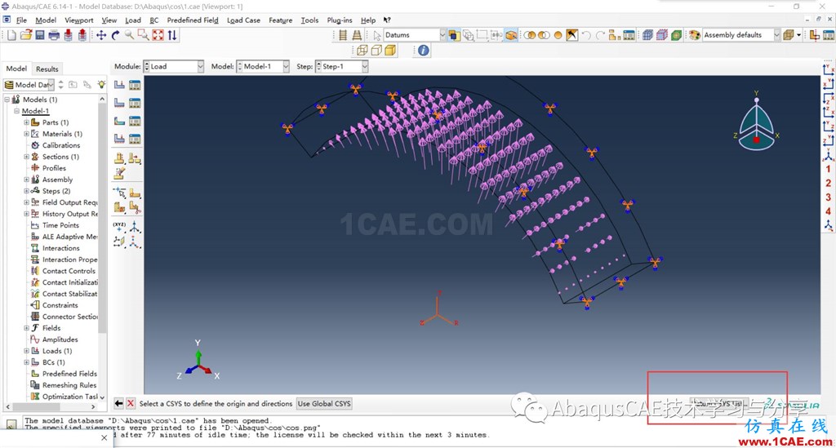Open the Load Manager icon
Viewport: 836px width, 448px height.
[135, 85]
